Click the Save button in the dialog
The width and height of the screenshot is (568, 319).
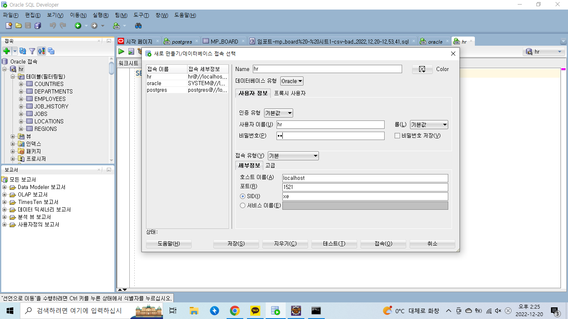click(x=236, y=244)
